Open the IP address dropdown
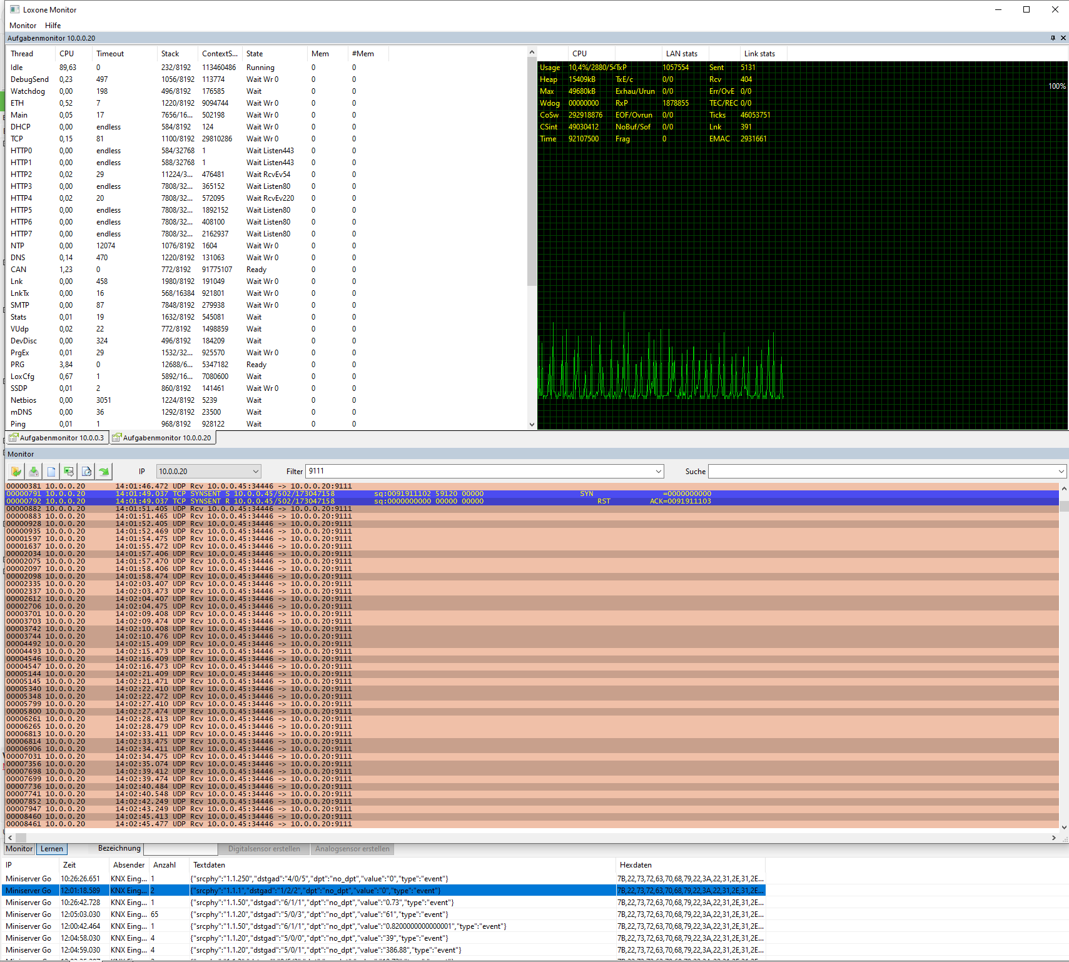1069x962 pixels. [255, 472]
